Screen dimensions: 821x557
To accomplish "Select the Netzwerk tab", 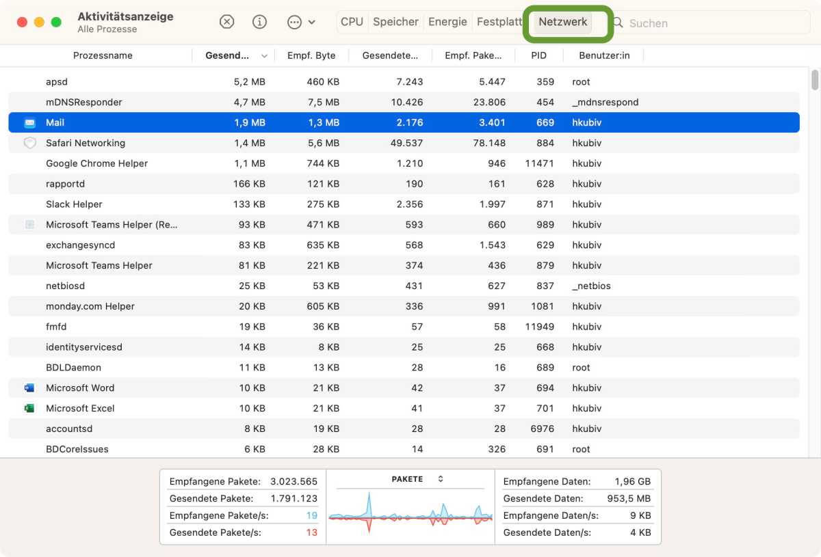I will point(562,22).
